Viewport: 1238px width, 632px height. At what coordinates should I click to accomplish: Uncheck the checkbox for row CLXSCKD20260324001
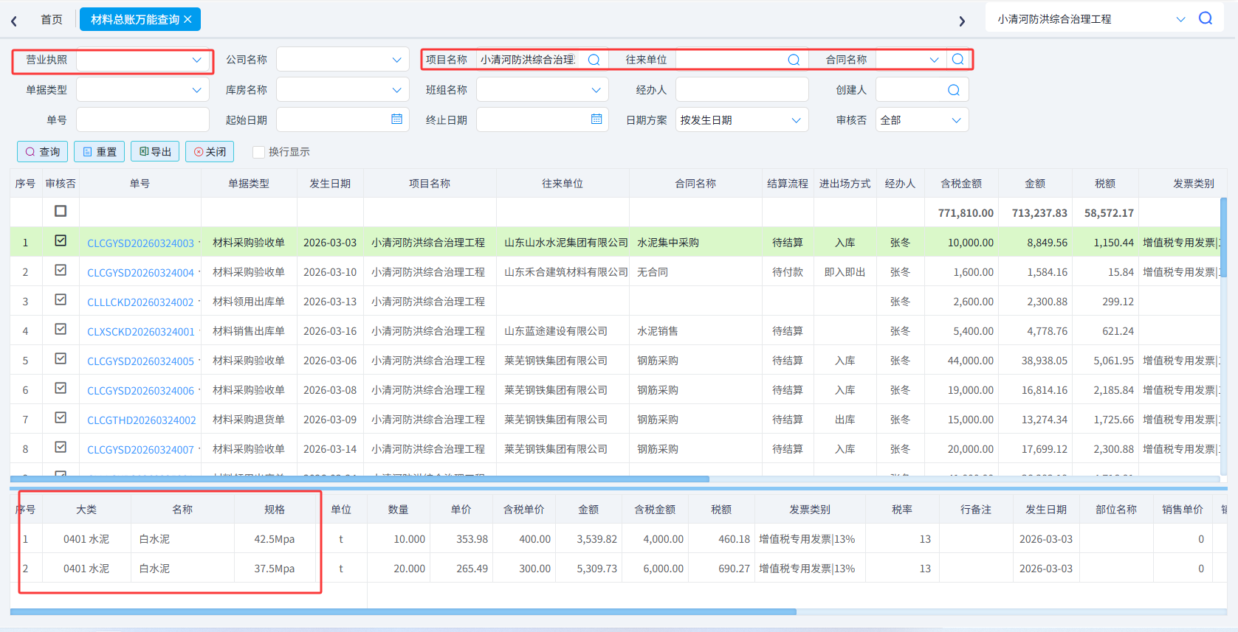[61, 330]
